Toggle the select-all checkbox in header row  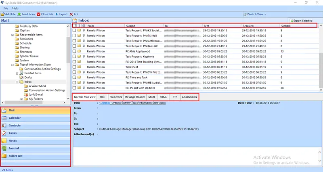click(74, 25)
